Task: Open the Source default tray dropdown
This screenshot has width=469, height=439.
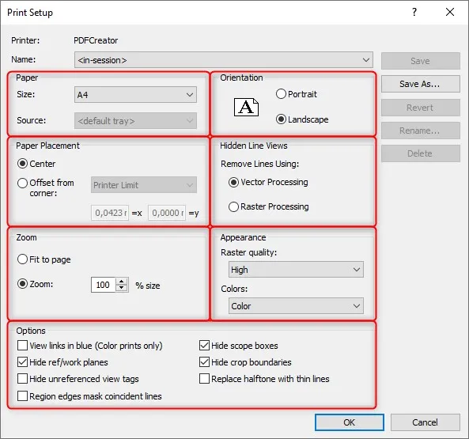Action: point(135,121)
